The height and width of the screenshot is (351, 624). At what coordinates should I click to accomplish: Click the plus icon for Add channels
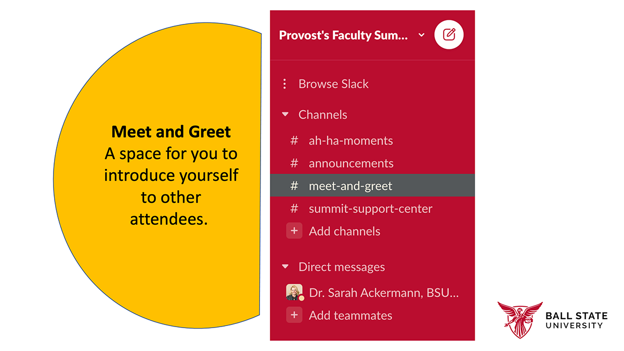click(x=294, y=231)
